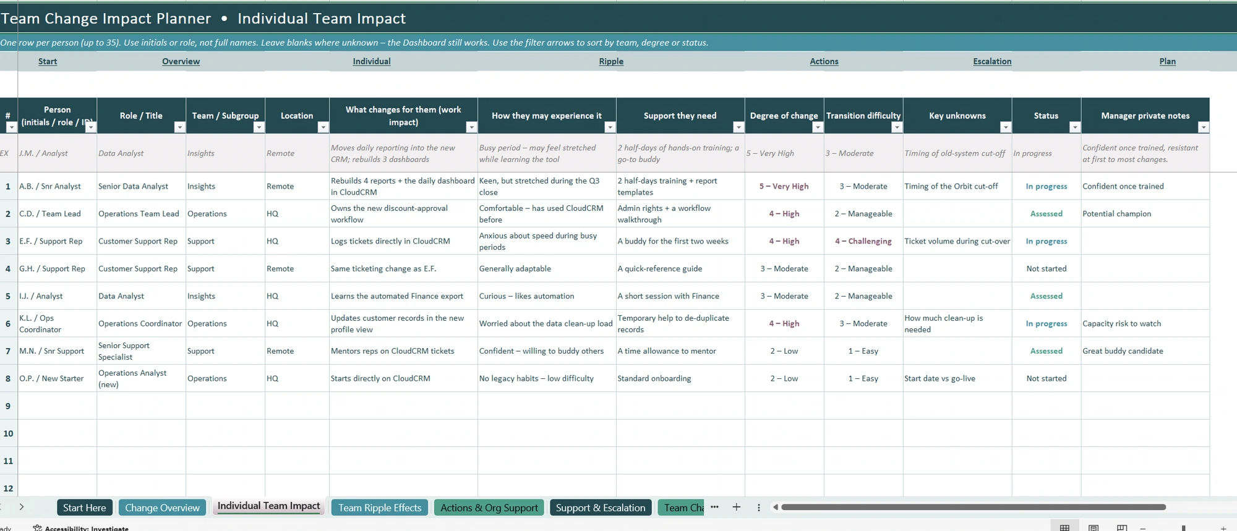Select cell 'Start date vs go-live'
1237x531 pixels.
tap(957, 378)
